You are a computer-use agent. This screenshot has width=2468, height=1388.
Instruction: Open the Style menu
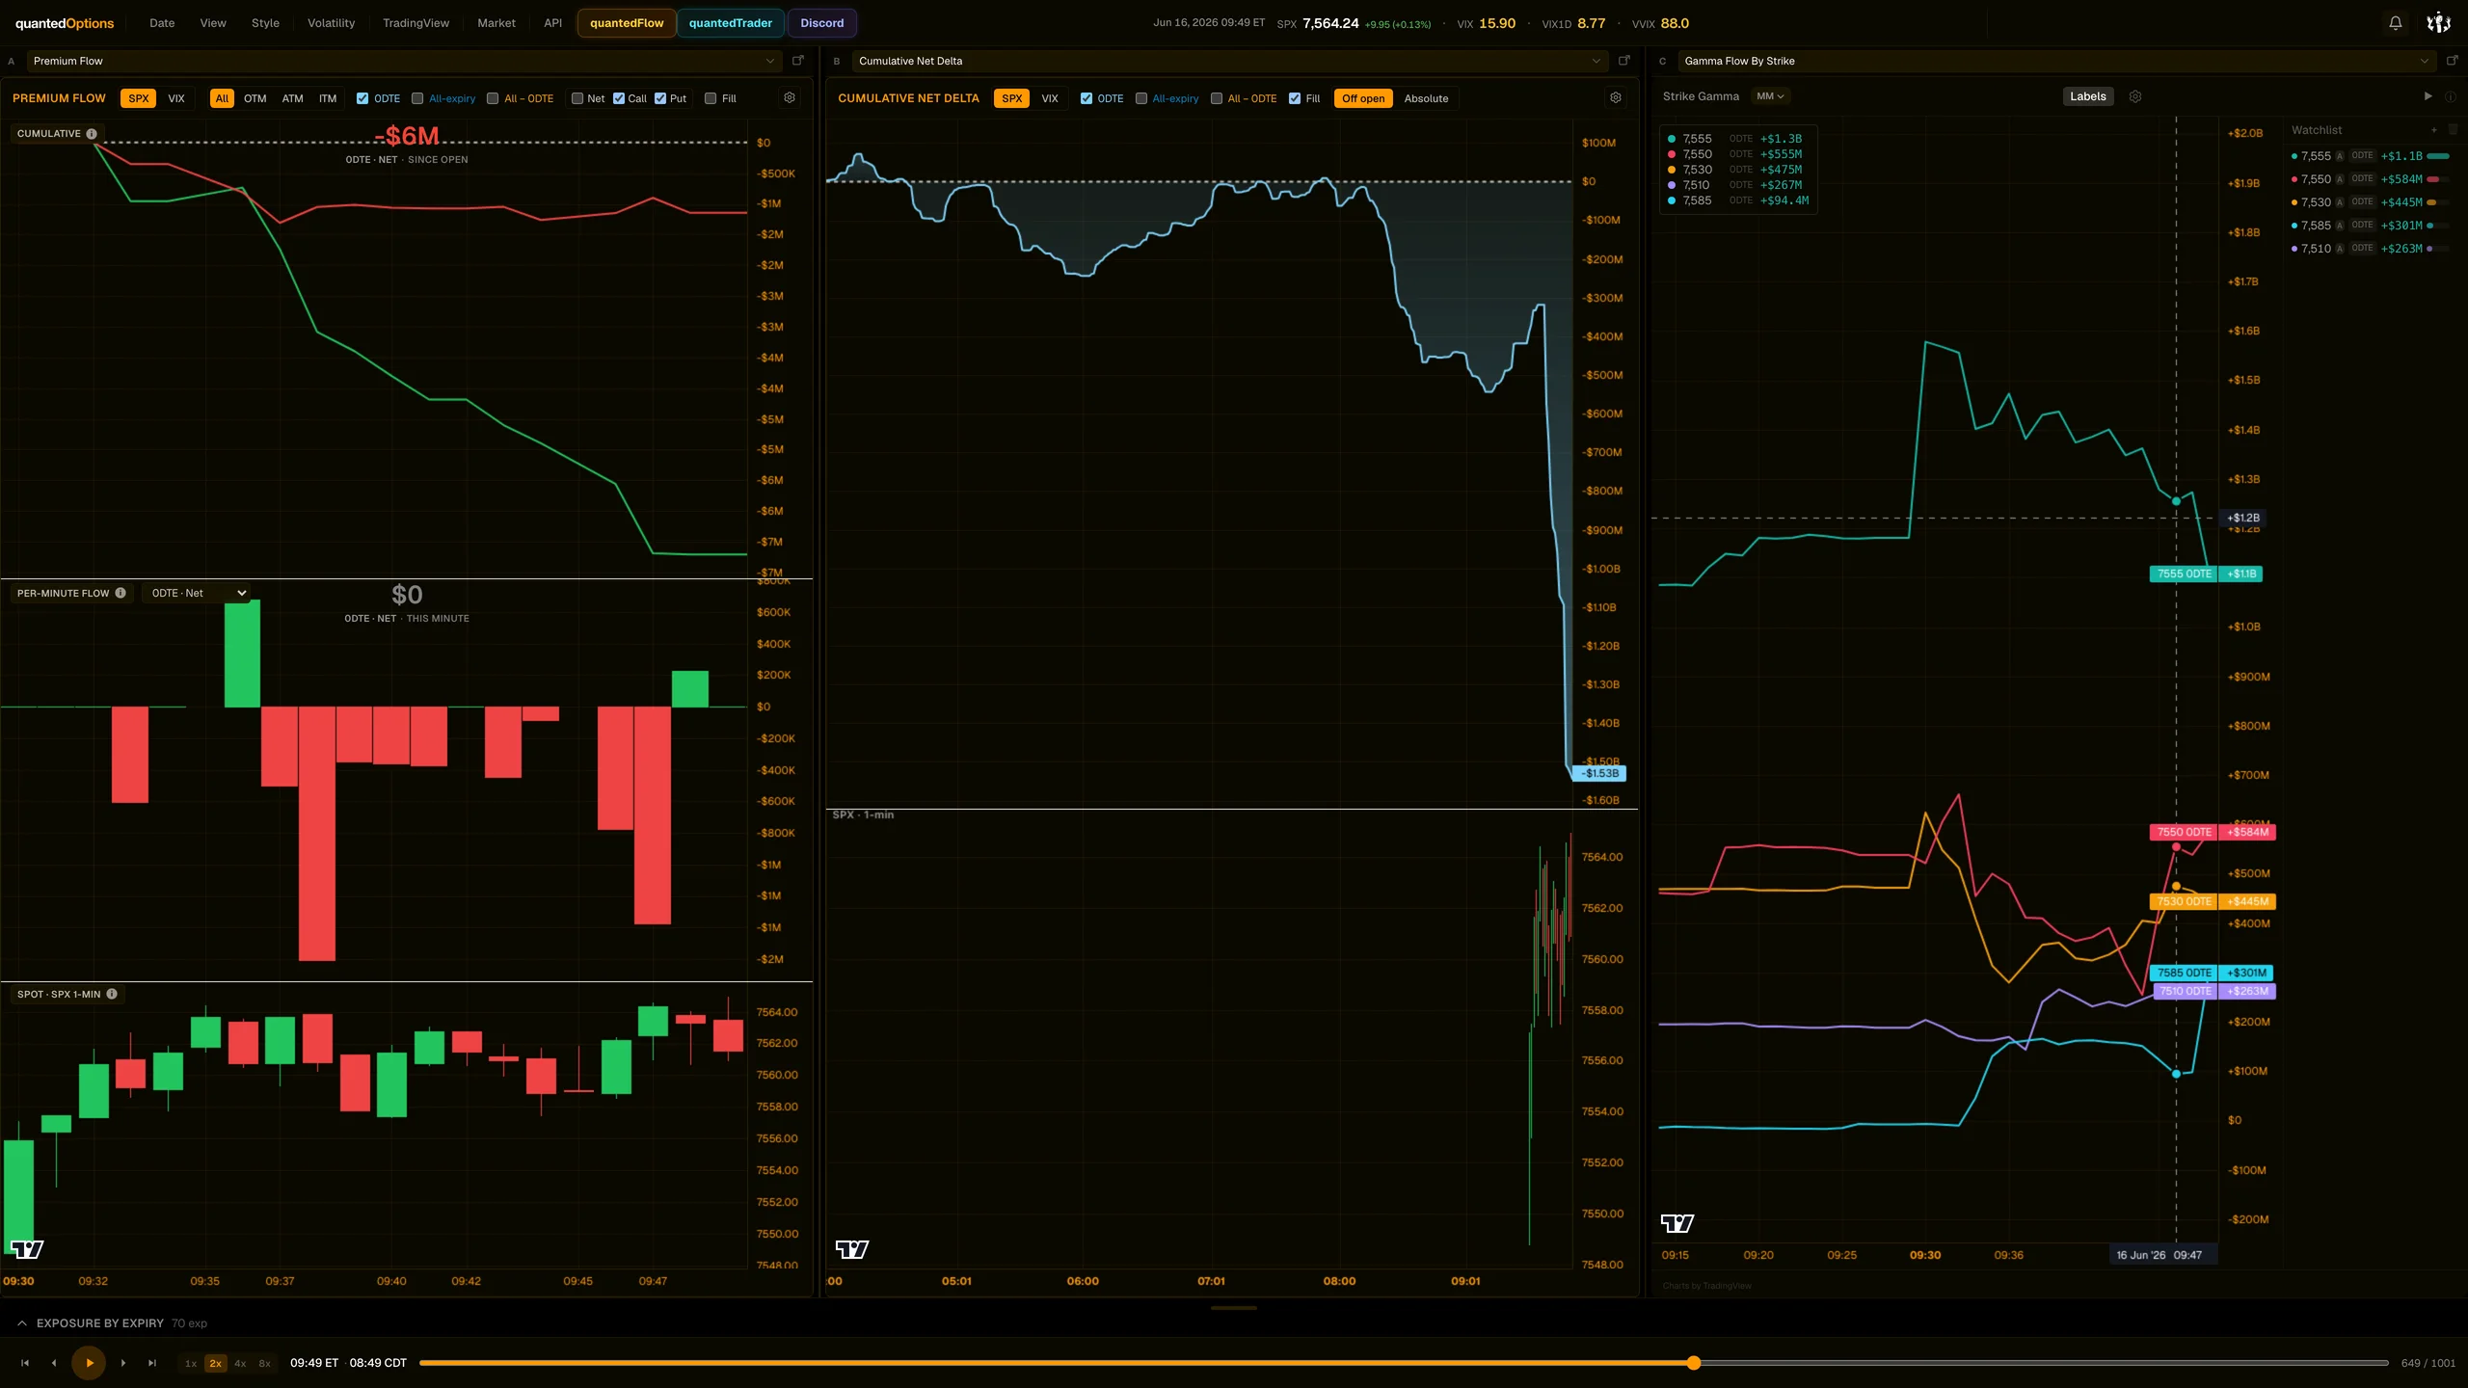pyautogui.click(x=265, y=23)
